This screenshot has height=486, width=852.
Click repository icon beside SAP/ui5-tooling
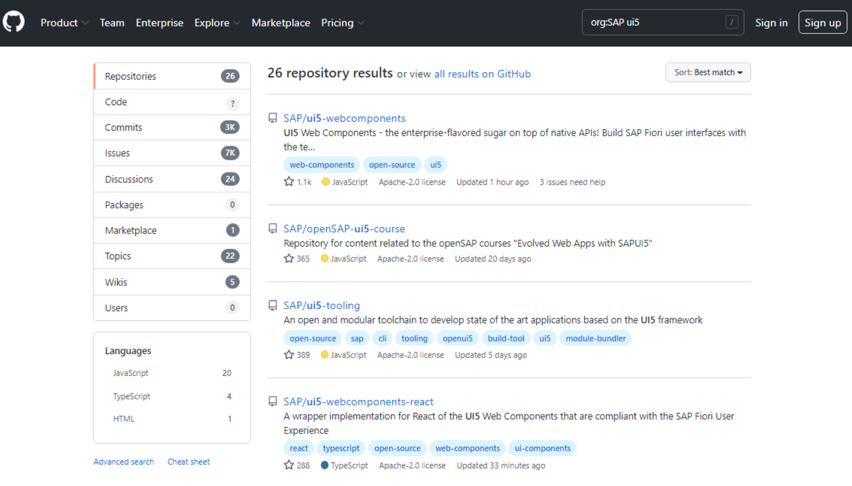coord(273,305)
